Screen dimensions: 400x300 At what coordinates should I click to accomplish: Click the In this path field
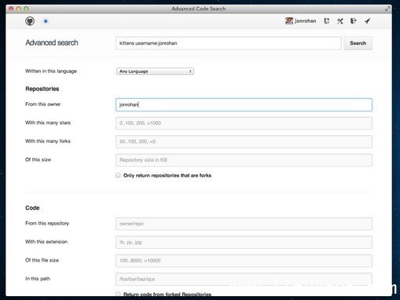[244, 279]
